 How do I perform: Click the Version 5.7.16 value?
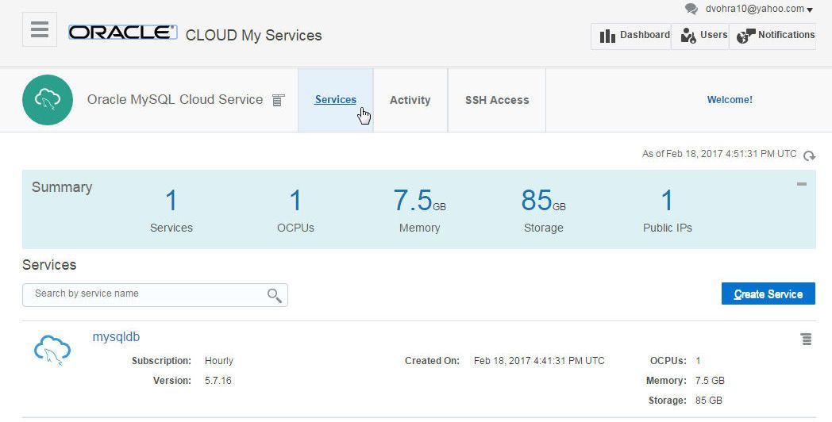[x=218, y=381]
